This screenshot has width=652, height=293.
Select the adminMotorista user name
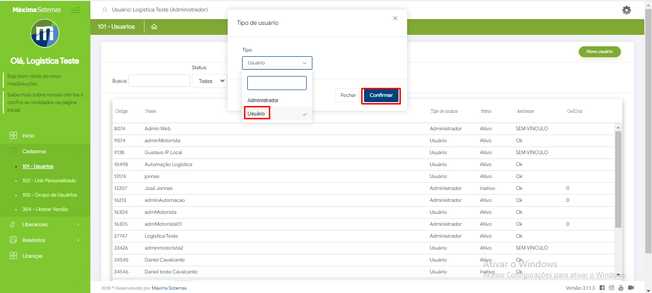click(x=162, y=141)
